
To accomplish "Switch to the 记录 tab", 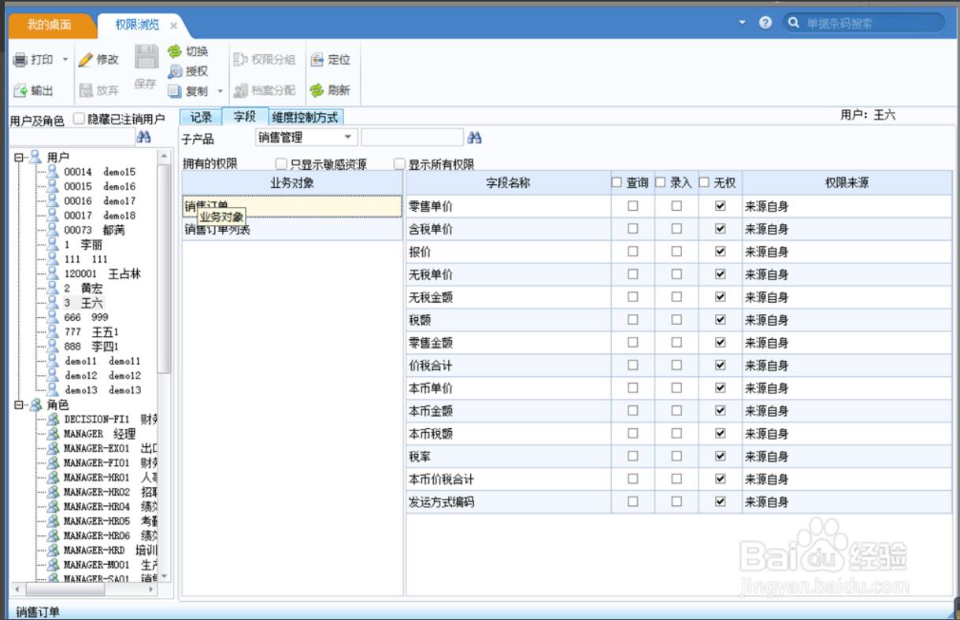I will (x=201, y=117).
